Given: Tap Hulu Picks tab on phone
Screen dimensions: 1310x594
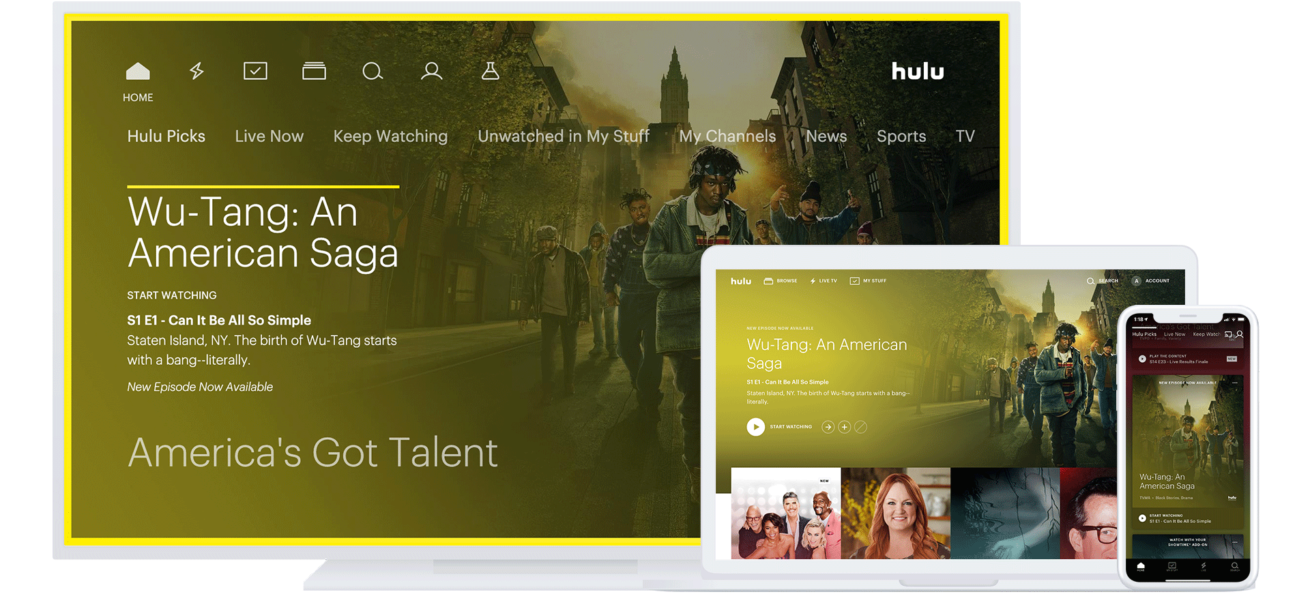Looking at the screenshot, I should (1144, 334).
